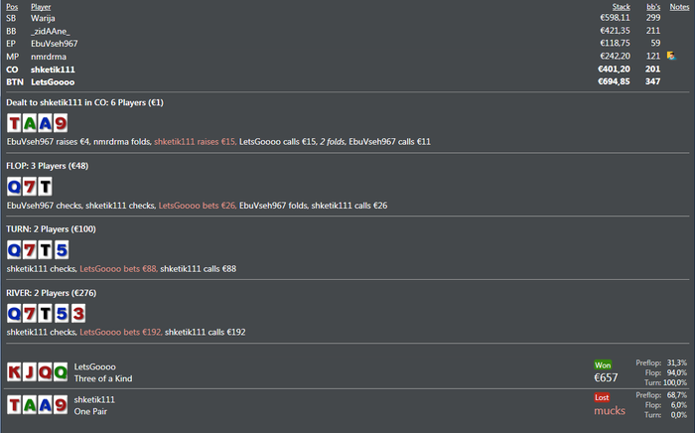This screenshot has height=433, width=695.
Task: Click the blue 5 on the turn board
Action: (x=62, y=250)
